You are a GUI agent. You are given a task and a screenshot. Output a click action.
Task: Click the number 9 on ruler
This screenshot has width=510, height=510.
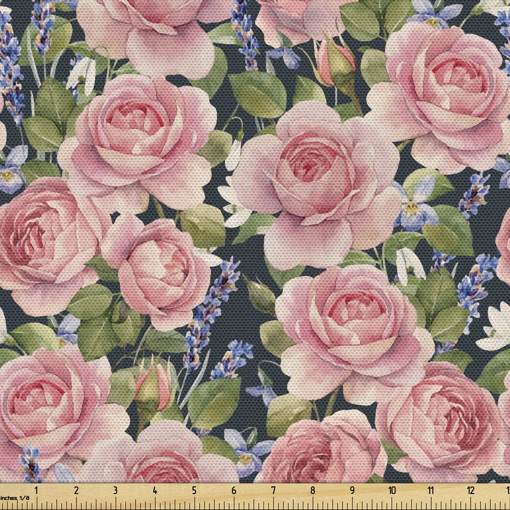tap(352, 490)
